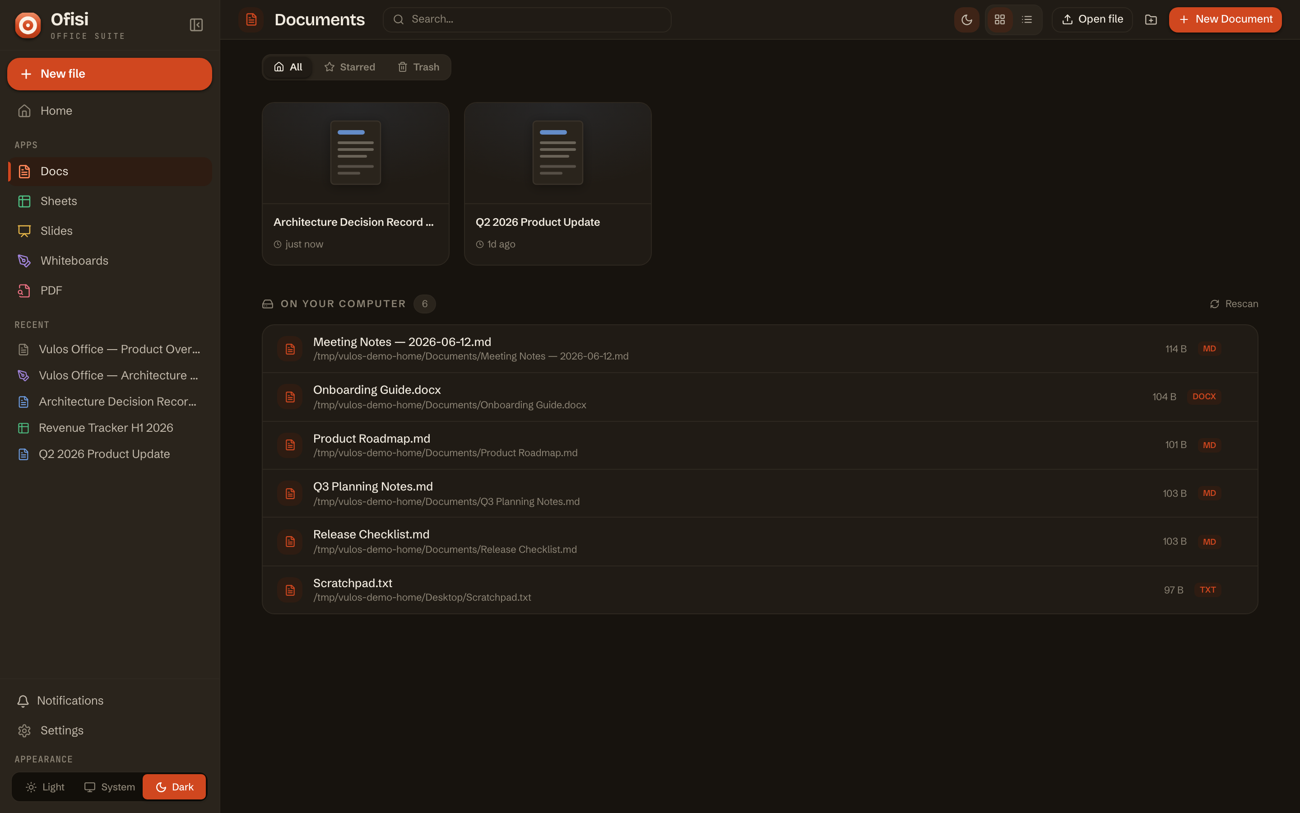1300x813 pixels.
Task: Rescan computer for files
Action: click(x=1233, y=304)
